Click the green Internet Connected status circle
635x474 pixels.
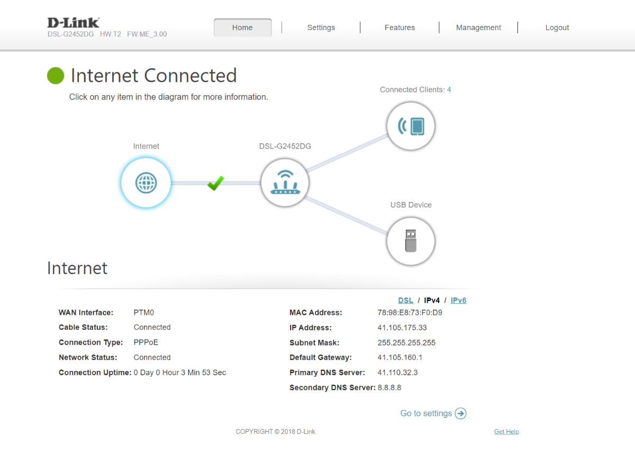pyautogui.click(x=56, y=76)
